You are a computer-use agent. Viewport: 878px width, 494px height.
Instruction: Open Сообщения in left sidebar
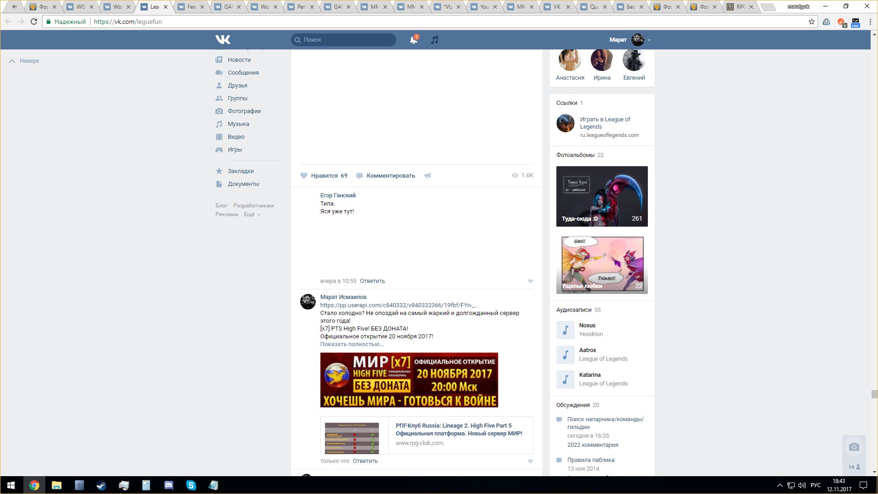[243, 73]
